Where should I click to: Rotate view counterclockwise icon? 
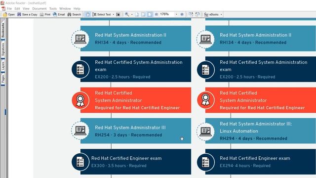[197, 14]
